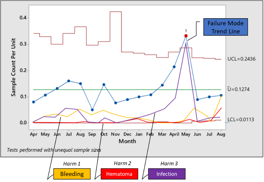Screen dimensions: 264x182
Task: Click the Dec label on x-axis
Action: 127,134
